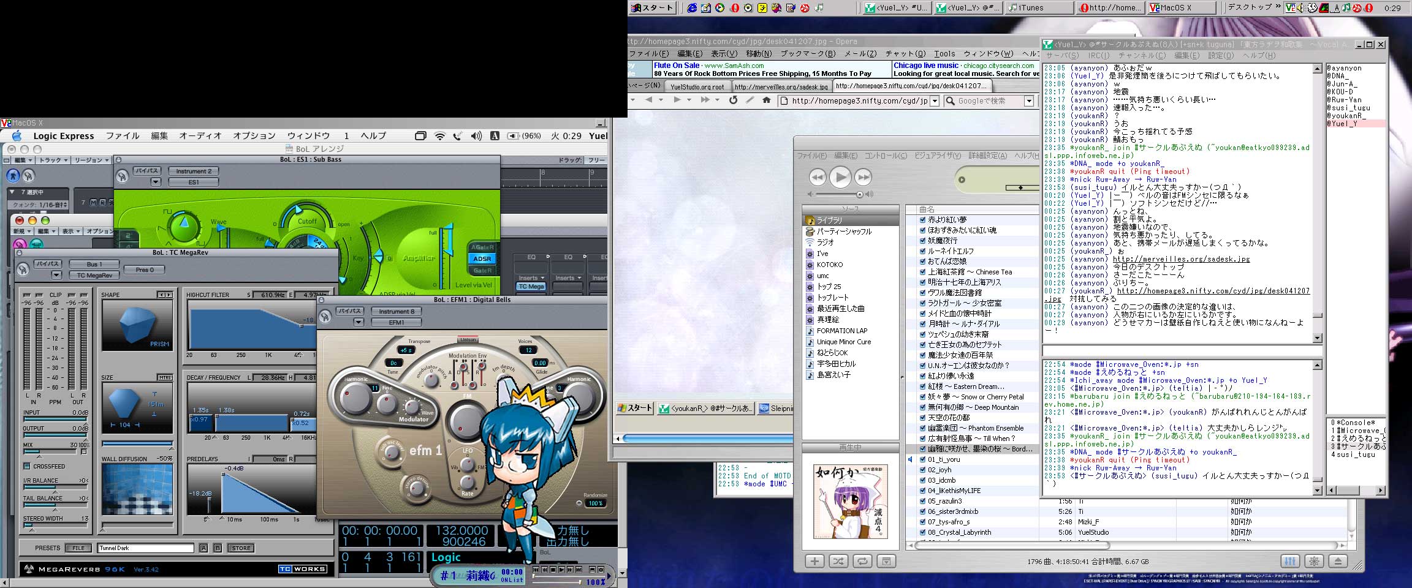Viewport: 1412px width, 588px height.
Task: Collapse the 7 選択中 disclosure triangle
Action: click(x=12, y=192)
